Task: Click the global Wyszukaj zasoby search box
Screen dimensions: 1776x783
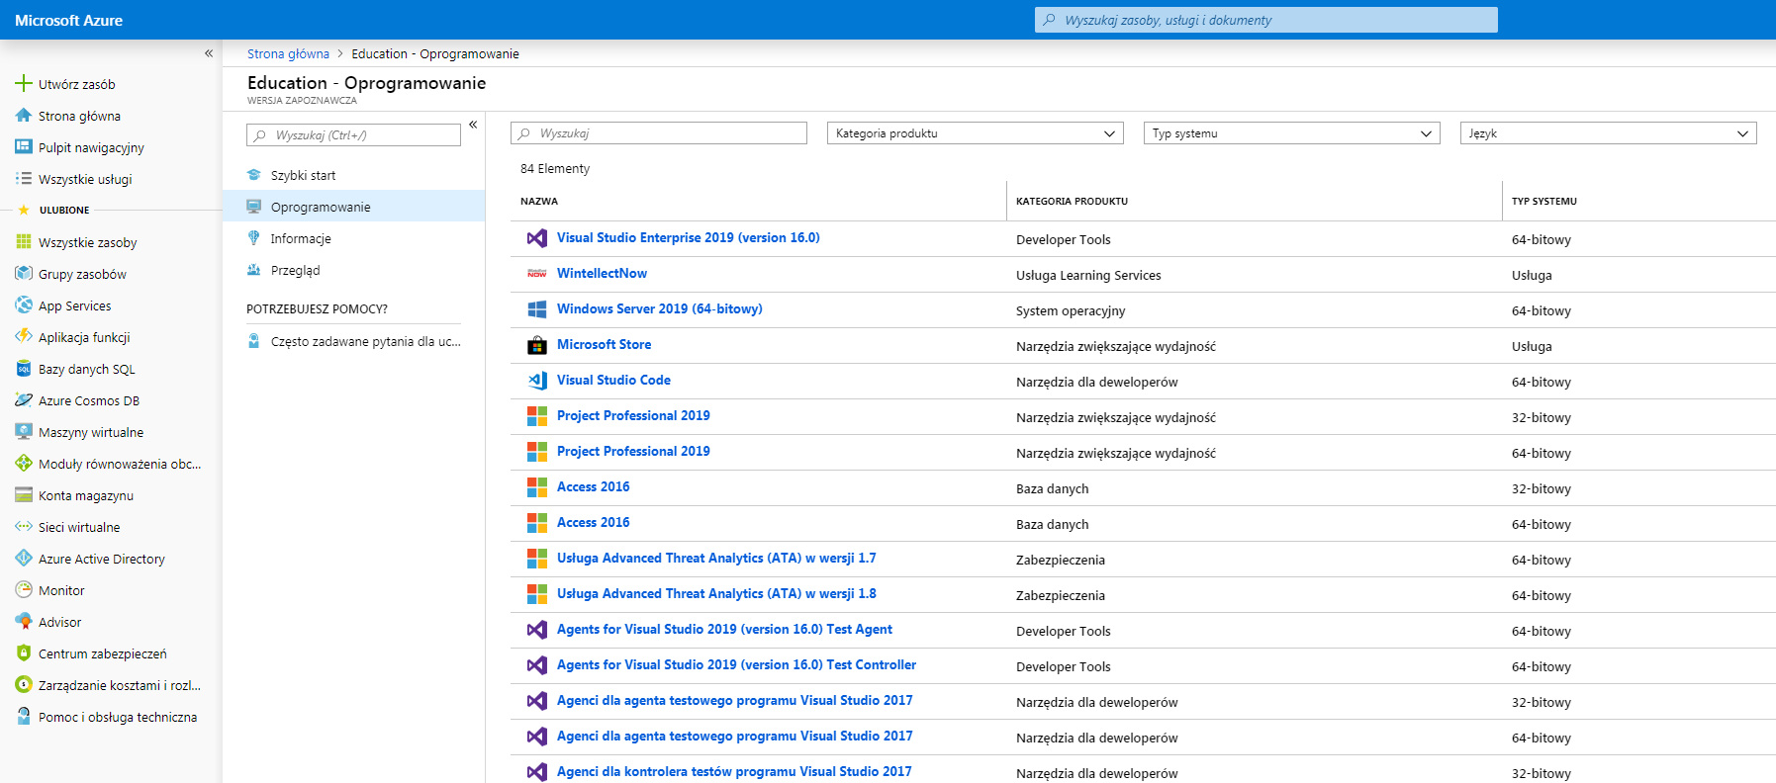Action: [1266, 20]
